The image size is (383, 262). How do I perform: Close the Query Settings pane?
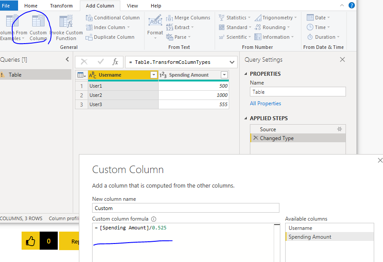[x=342, y=59]
